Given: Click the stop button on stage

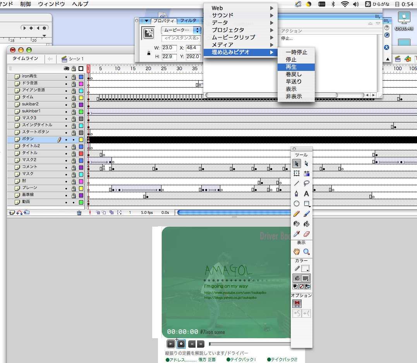Looking at the screenshot, I should [181, 344].
